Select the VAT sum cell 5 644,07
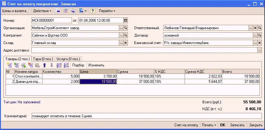 click(x=203, y=82)
